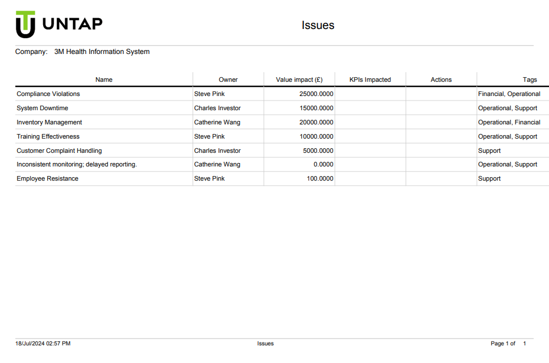Select the value "20000.0000"
Image resolution: width=549 pixels, height=363 pixels.
point(316,122)
